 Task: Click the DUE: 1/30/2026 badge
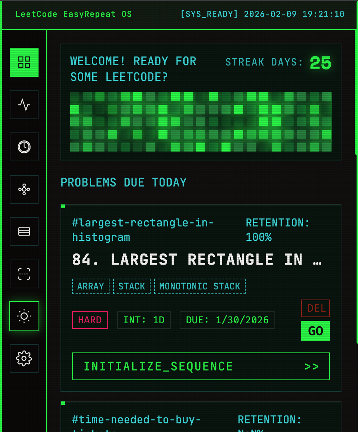tap(227, 320)
